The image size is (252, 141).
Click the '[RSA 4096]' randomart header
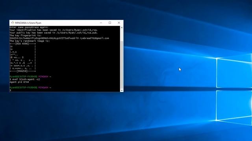[x=23, y=43]
